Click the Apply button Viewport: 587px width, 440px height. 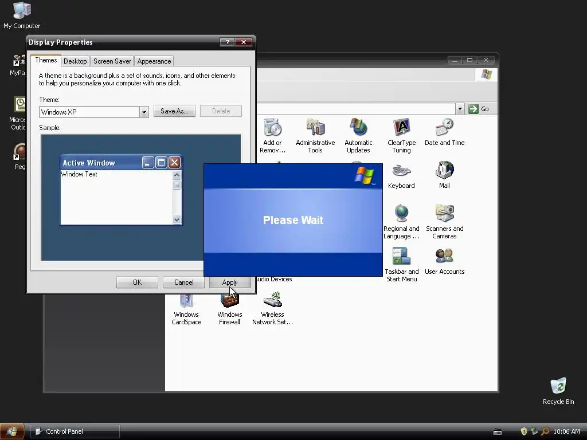(x=230, y=282)
